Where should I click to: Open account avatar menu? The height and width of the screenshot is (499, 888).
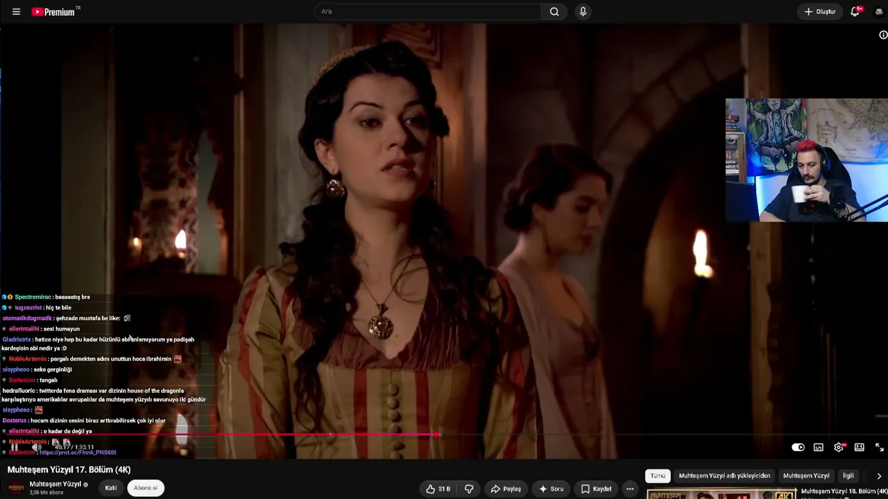pos(879,12)
